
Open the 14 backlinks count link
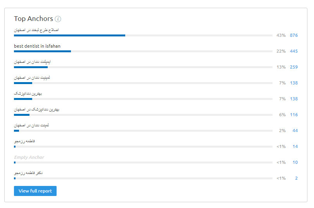(295, 146)
